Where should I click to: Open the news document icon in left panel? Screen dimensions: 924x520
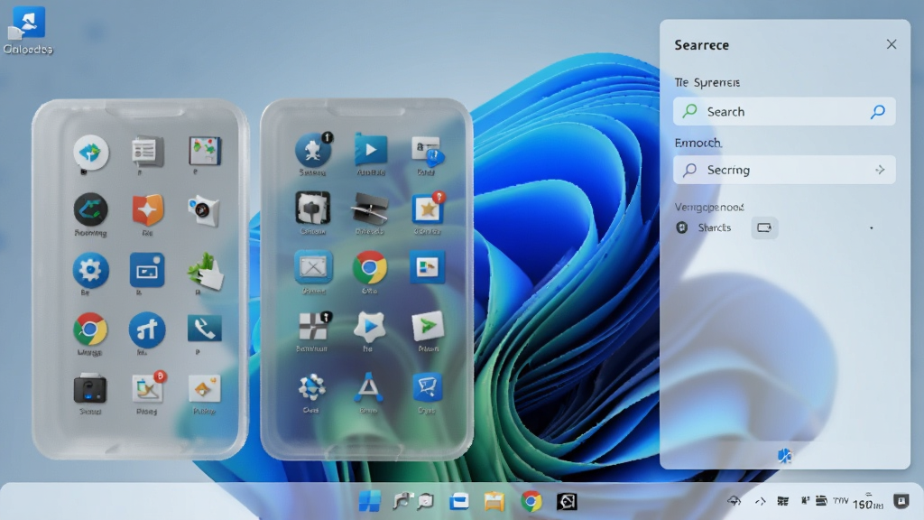pos(147,151)
